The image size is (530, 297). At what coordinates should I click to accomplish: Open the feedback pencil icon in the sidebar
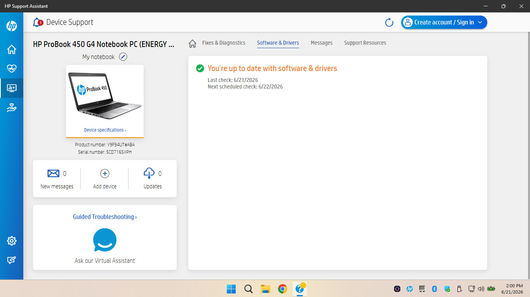(12, 261)
